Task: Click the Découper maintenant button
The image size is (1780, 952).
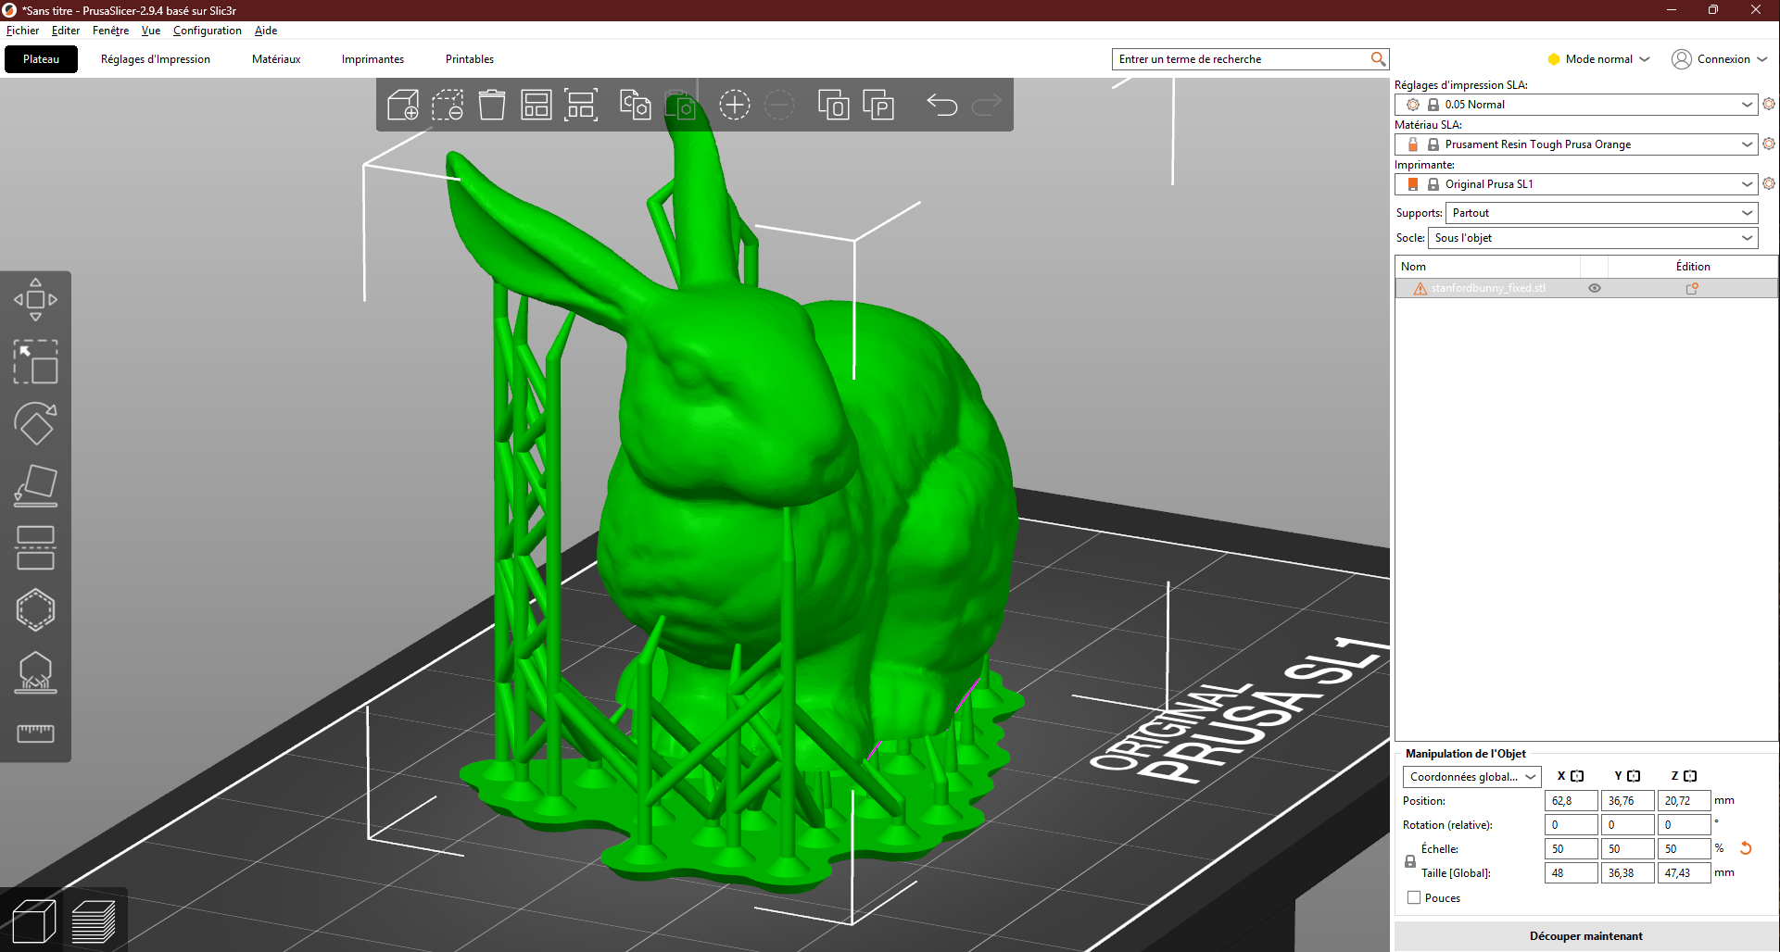Action: pyautogui.click(x=1585, y=936)
